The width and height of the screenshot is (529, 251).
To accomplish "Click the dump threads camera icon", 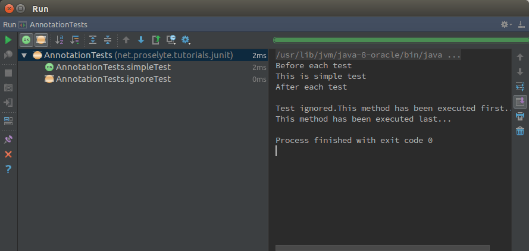I will [8, 88].
